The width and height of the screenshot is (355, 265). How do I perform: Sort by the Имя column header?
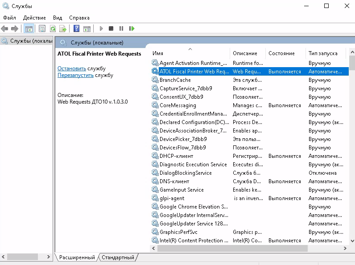190,53
